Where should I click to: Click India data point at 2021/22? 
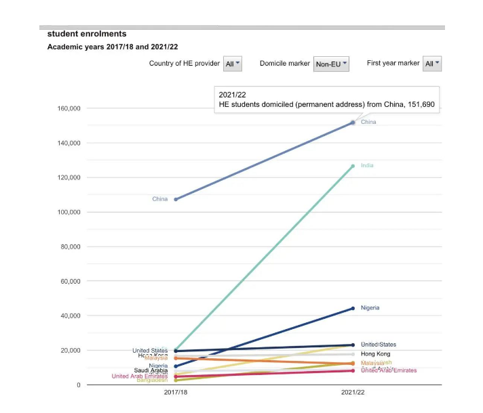353,166
